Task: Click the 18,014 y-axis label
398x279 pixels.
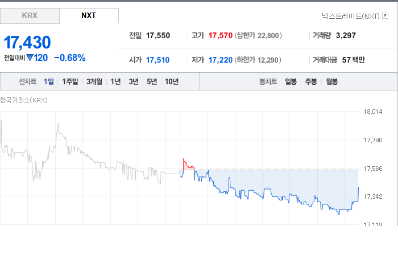Action: (372, 112)
